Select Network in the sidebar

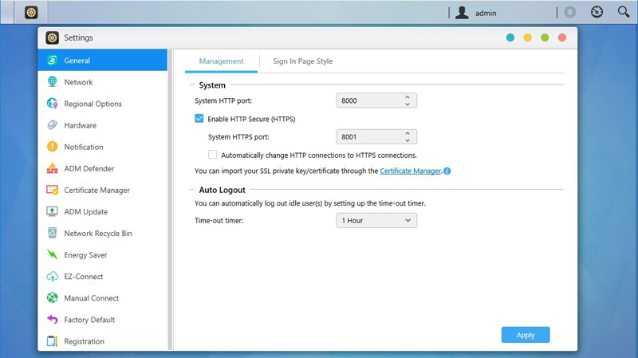coord(103,82)
